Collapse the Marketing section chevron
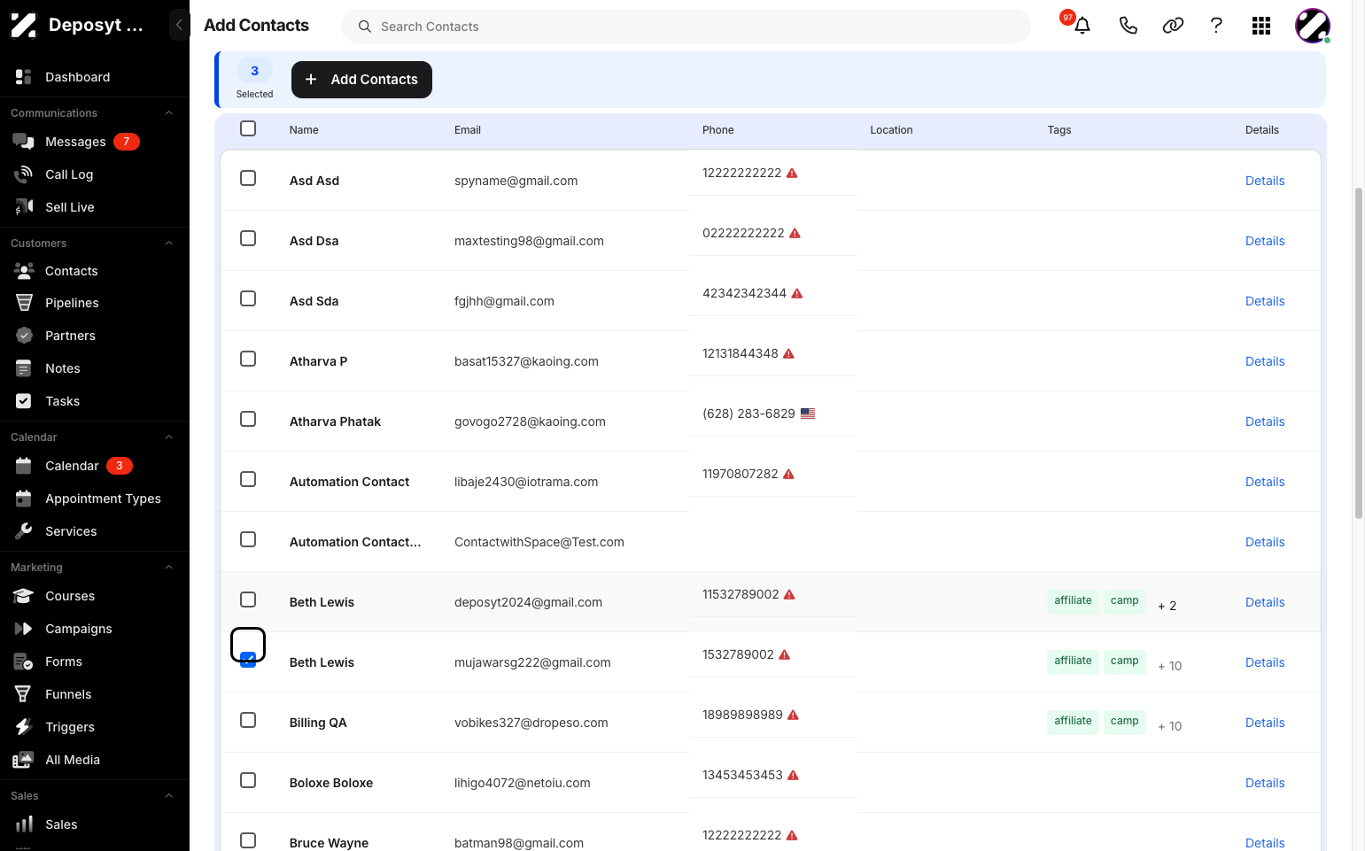Viewport: 1365px width, 851px height. click(168, 568)
